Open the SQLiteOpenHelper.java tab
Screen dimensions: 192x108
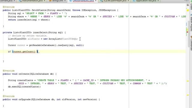pyautogui.click(x=115, y=1)
